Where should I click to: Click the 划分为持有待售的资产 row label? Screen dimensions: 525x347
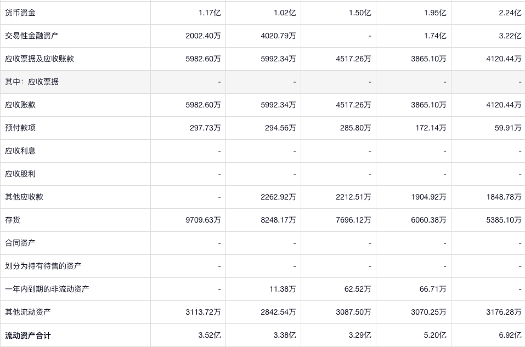pyautogui.click(x=43, y=266)
